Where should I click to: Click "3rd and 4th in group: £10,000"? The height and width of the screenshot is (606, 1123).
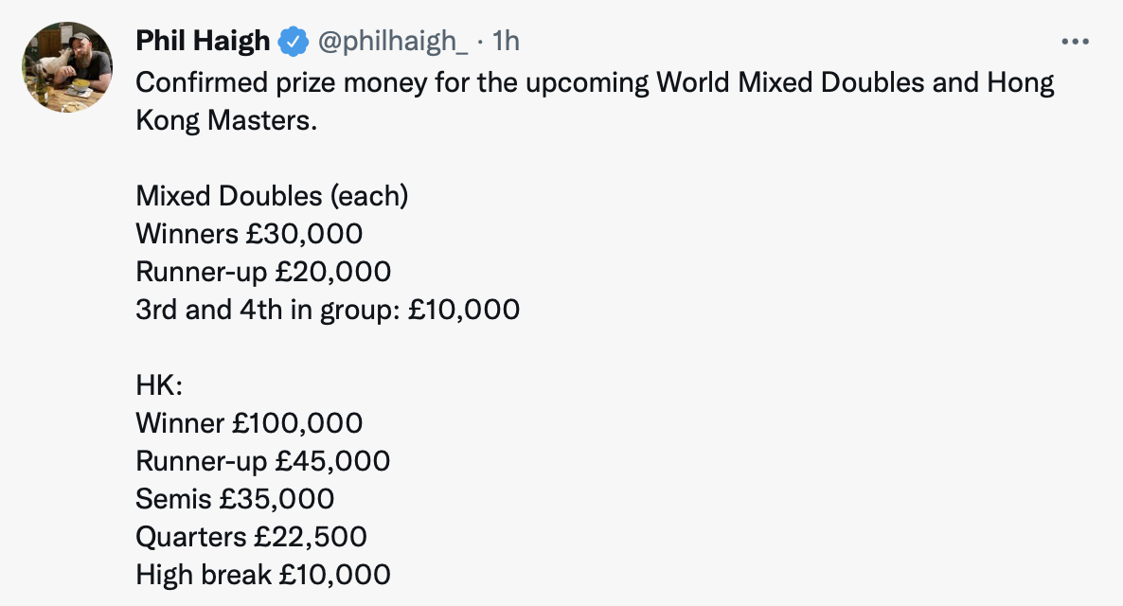coord(328,310)
